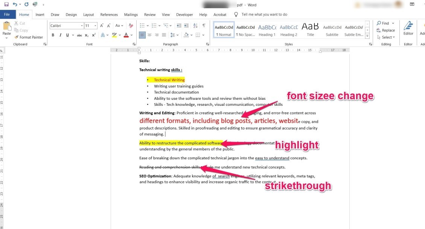Viewport: 425px width, 229px height.
Task: Click the Replace button in Editing
Action: pos(386,30)
